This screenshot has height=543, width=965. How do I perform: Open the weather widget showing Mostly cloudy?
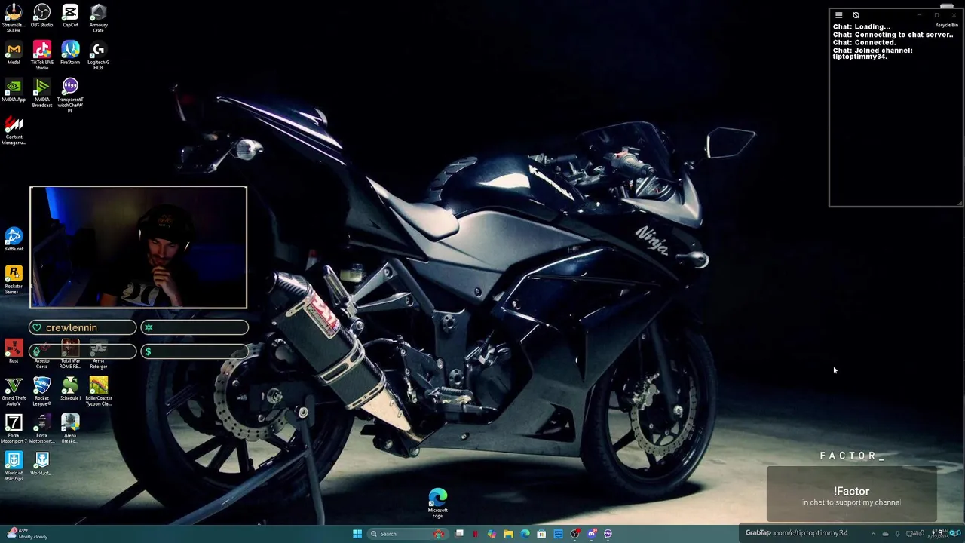27,534
